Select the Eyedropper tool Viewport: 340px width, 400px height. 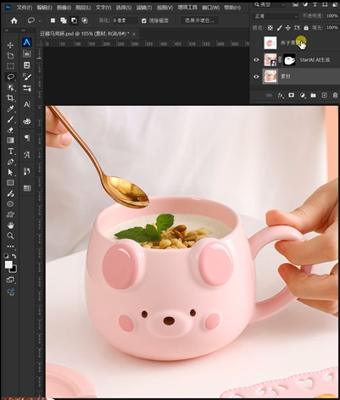pos(10,108)
